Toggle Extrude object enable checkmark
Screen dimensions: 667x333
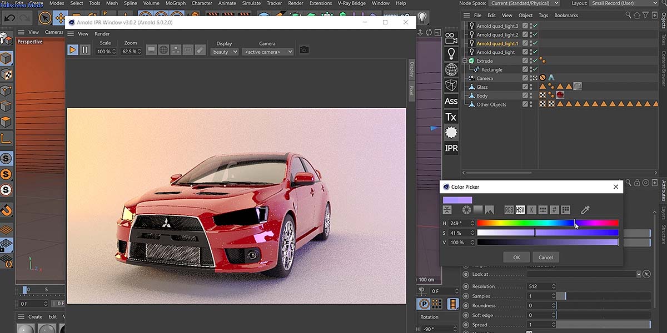(x=535, y=60)
